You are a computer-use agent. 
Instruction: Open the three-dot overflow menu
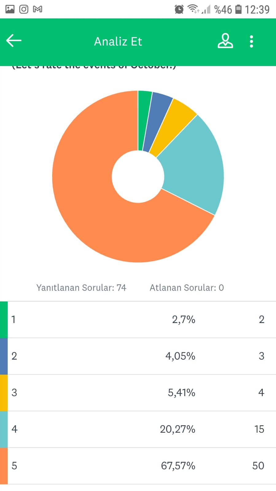pyautogui.click(x=251, y=41)
